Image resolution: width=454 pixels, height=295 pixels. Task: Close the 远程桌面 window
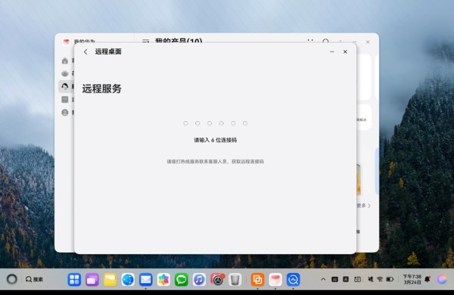pos(345,52)
